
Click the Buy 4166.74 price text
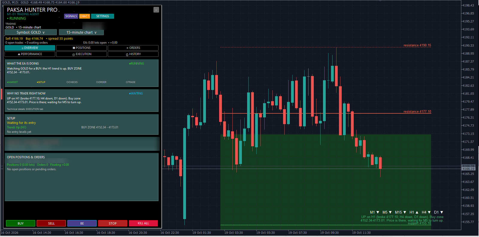click(34, 39)
